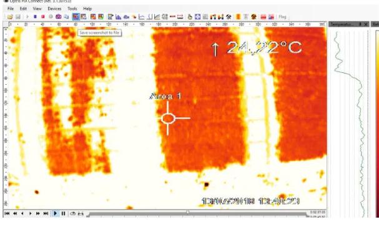Click the blue stop button in toolbar
379x227 pixels.
click(35, 17)
